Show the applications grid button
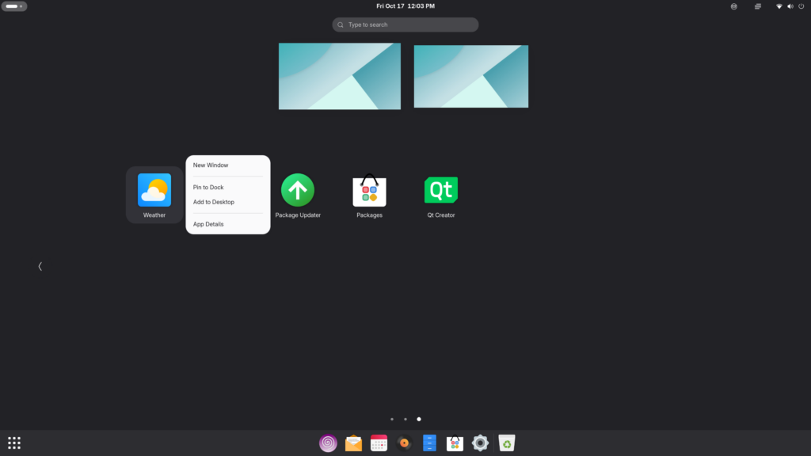The height and width of the screenshot is (456, 811). click(14, 443)
